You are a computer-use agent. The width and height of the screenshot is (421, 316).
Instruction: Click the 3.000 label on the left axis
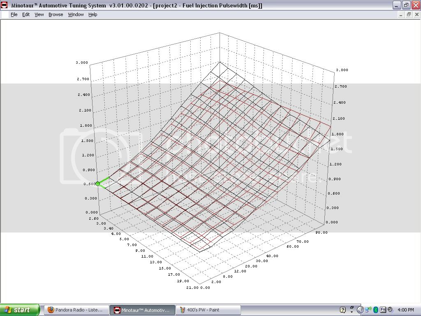click(82, 63)
